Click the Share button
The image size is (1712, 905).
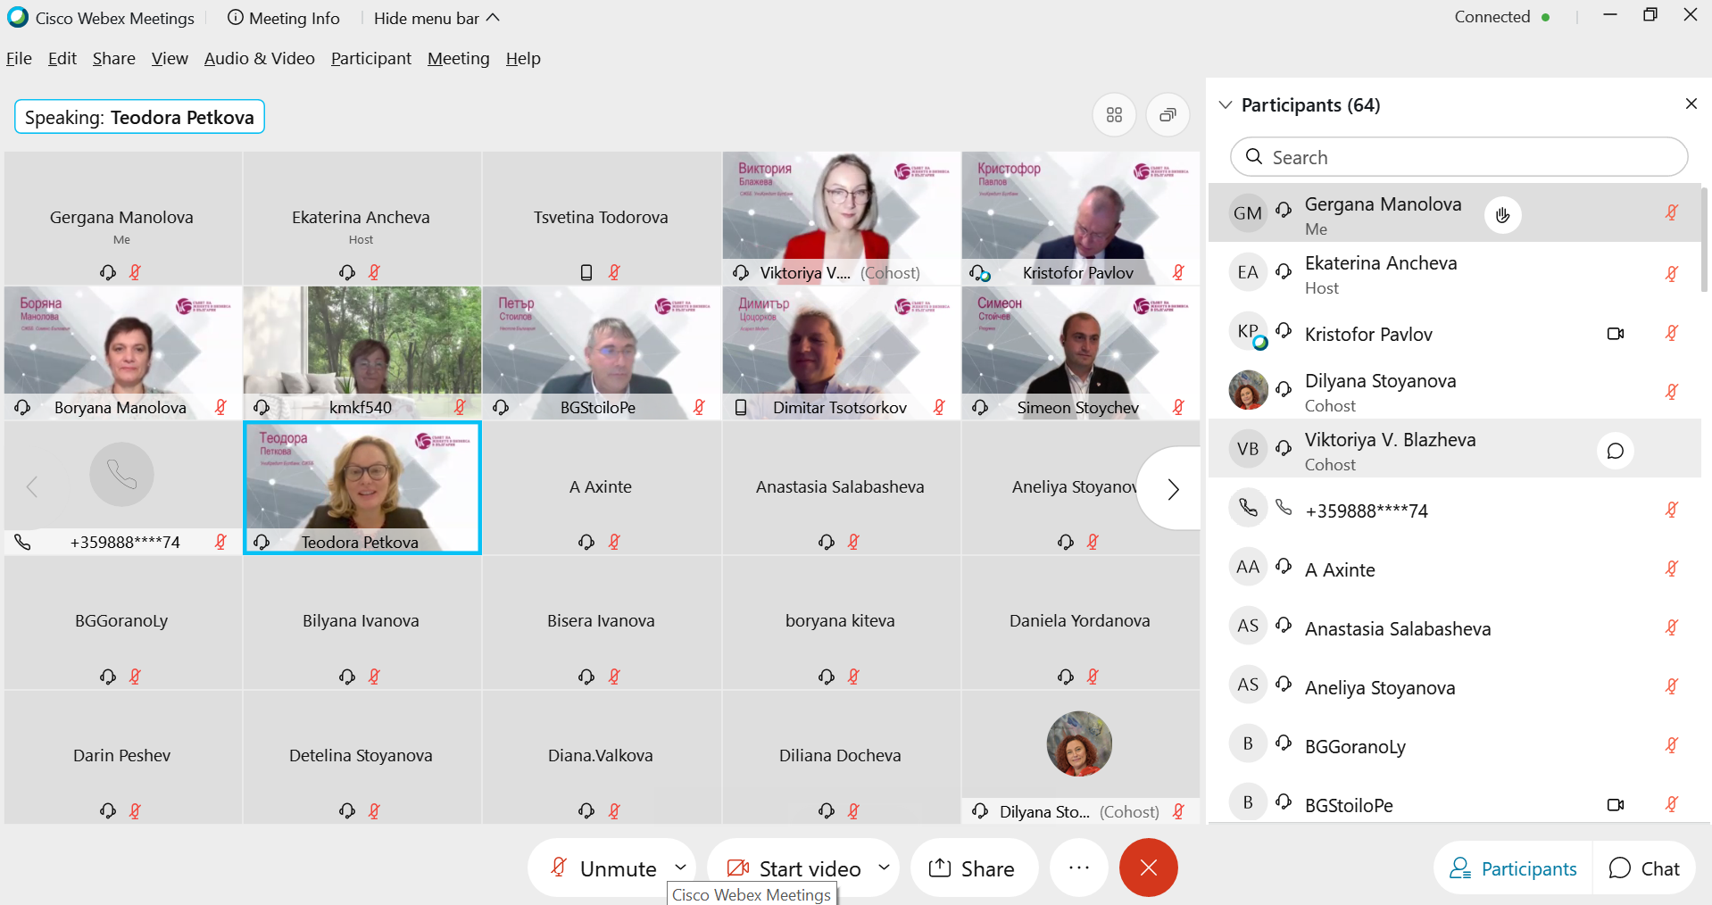tap(973, 868)
